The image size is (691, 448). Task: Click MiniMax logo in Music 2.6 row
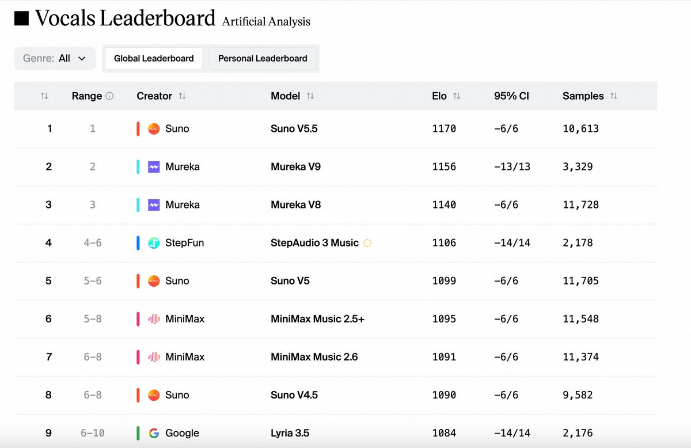click(x=154, y=356)
